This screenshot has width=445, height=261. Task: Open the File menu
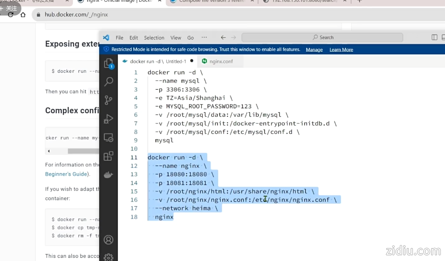119,38
